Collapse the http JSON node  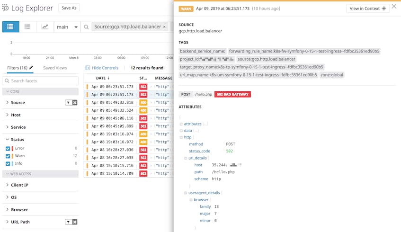pyautogui.click(x=181, y=137)
